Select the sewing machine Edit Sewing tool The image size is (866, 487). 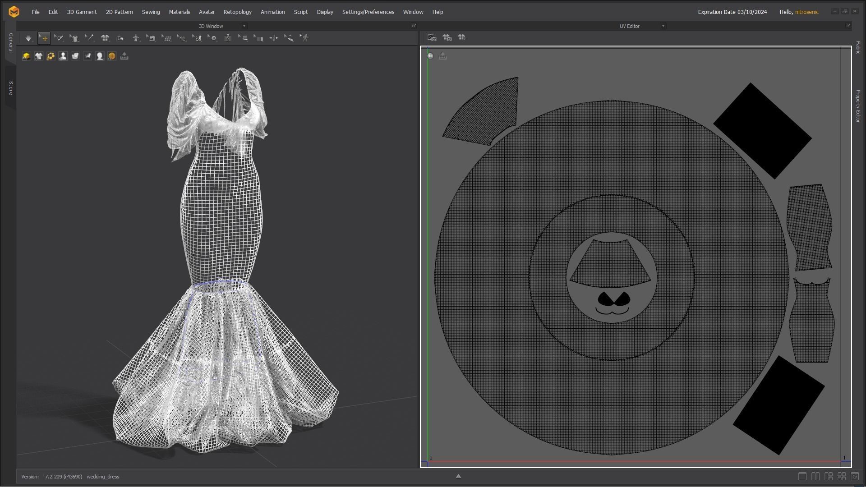(x=151, y=38)
